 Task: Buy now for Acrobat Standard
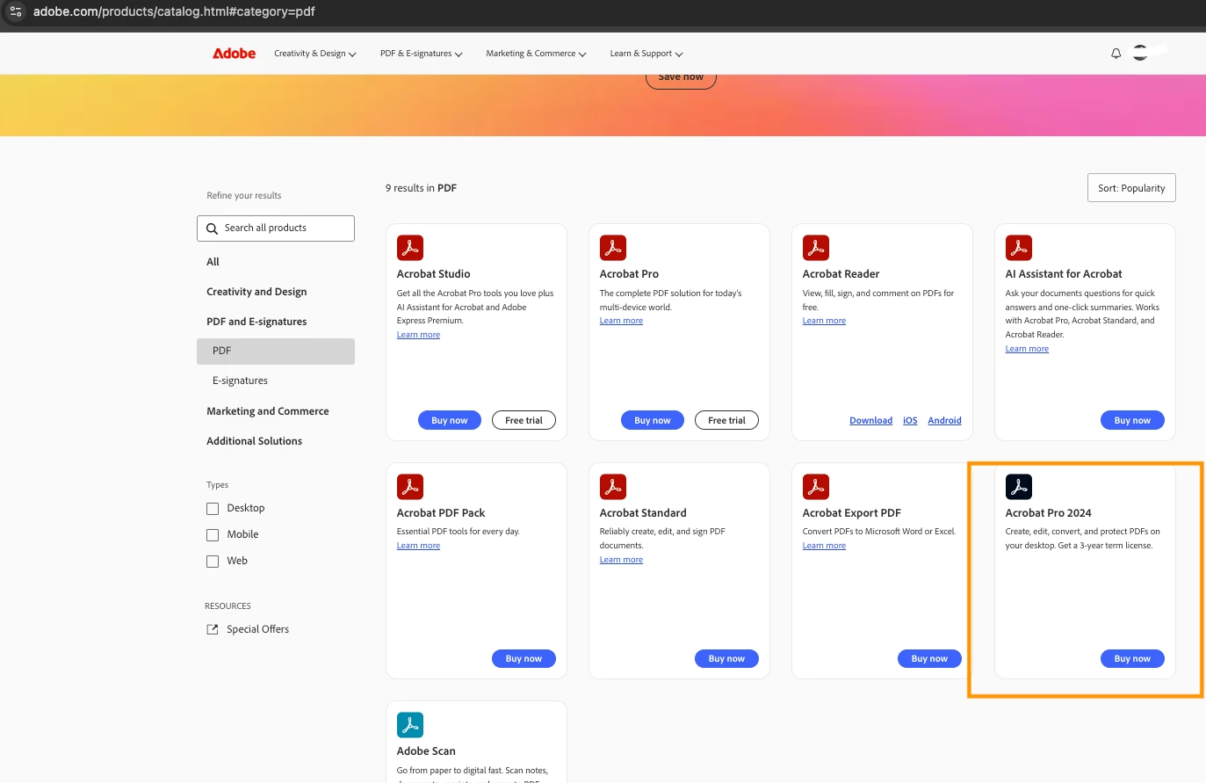point(726,658)
